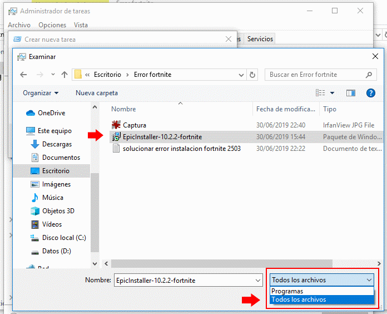This screenshot has height=314, width=387.
Task: Select the Captura image file
Action: click(134, 125)
